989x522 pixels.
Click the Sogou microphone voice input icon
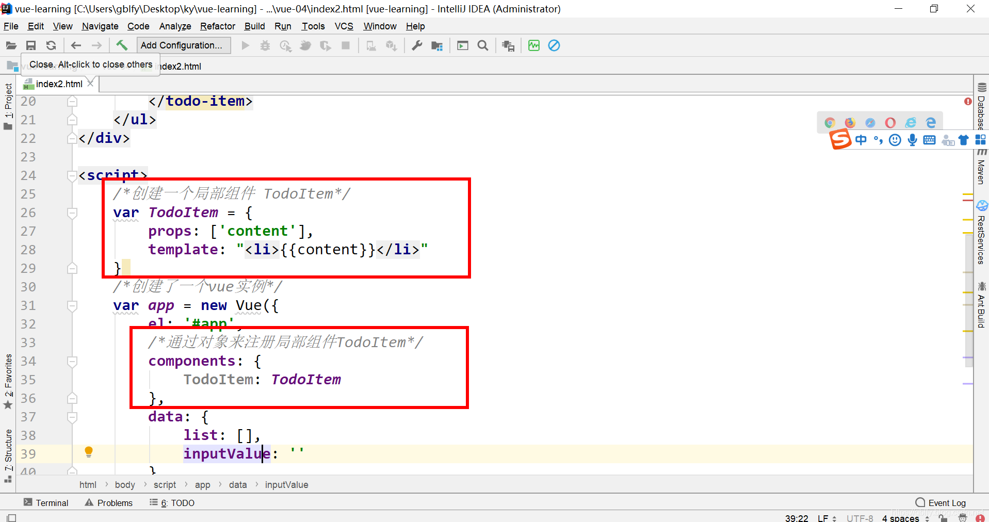tap(913, 140)
